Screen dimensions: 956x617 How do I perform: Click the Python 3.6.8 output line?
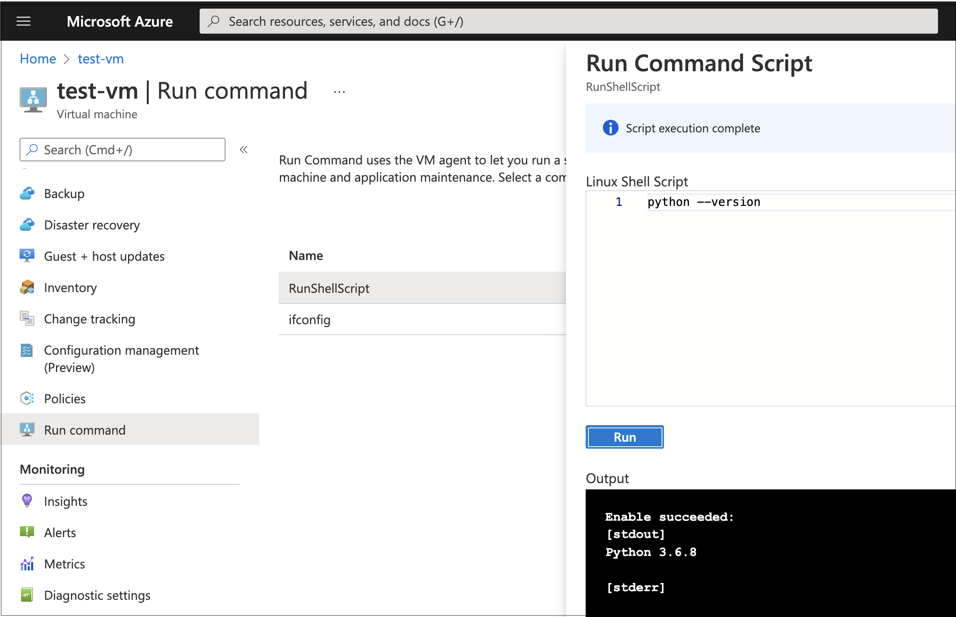tap(651, 552)
